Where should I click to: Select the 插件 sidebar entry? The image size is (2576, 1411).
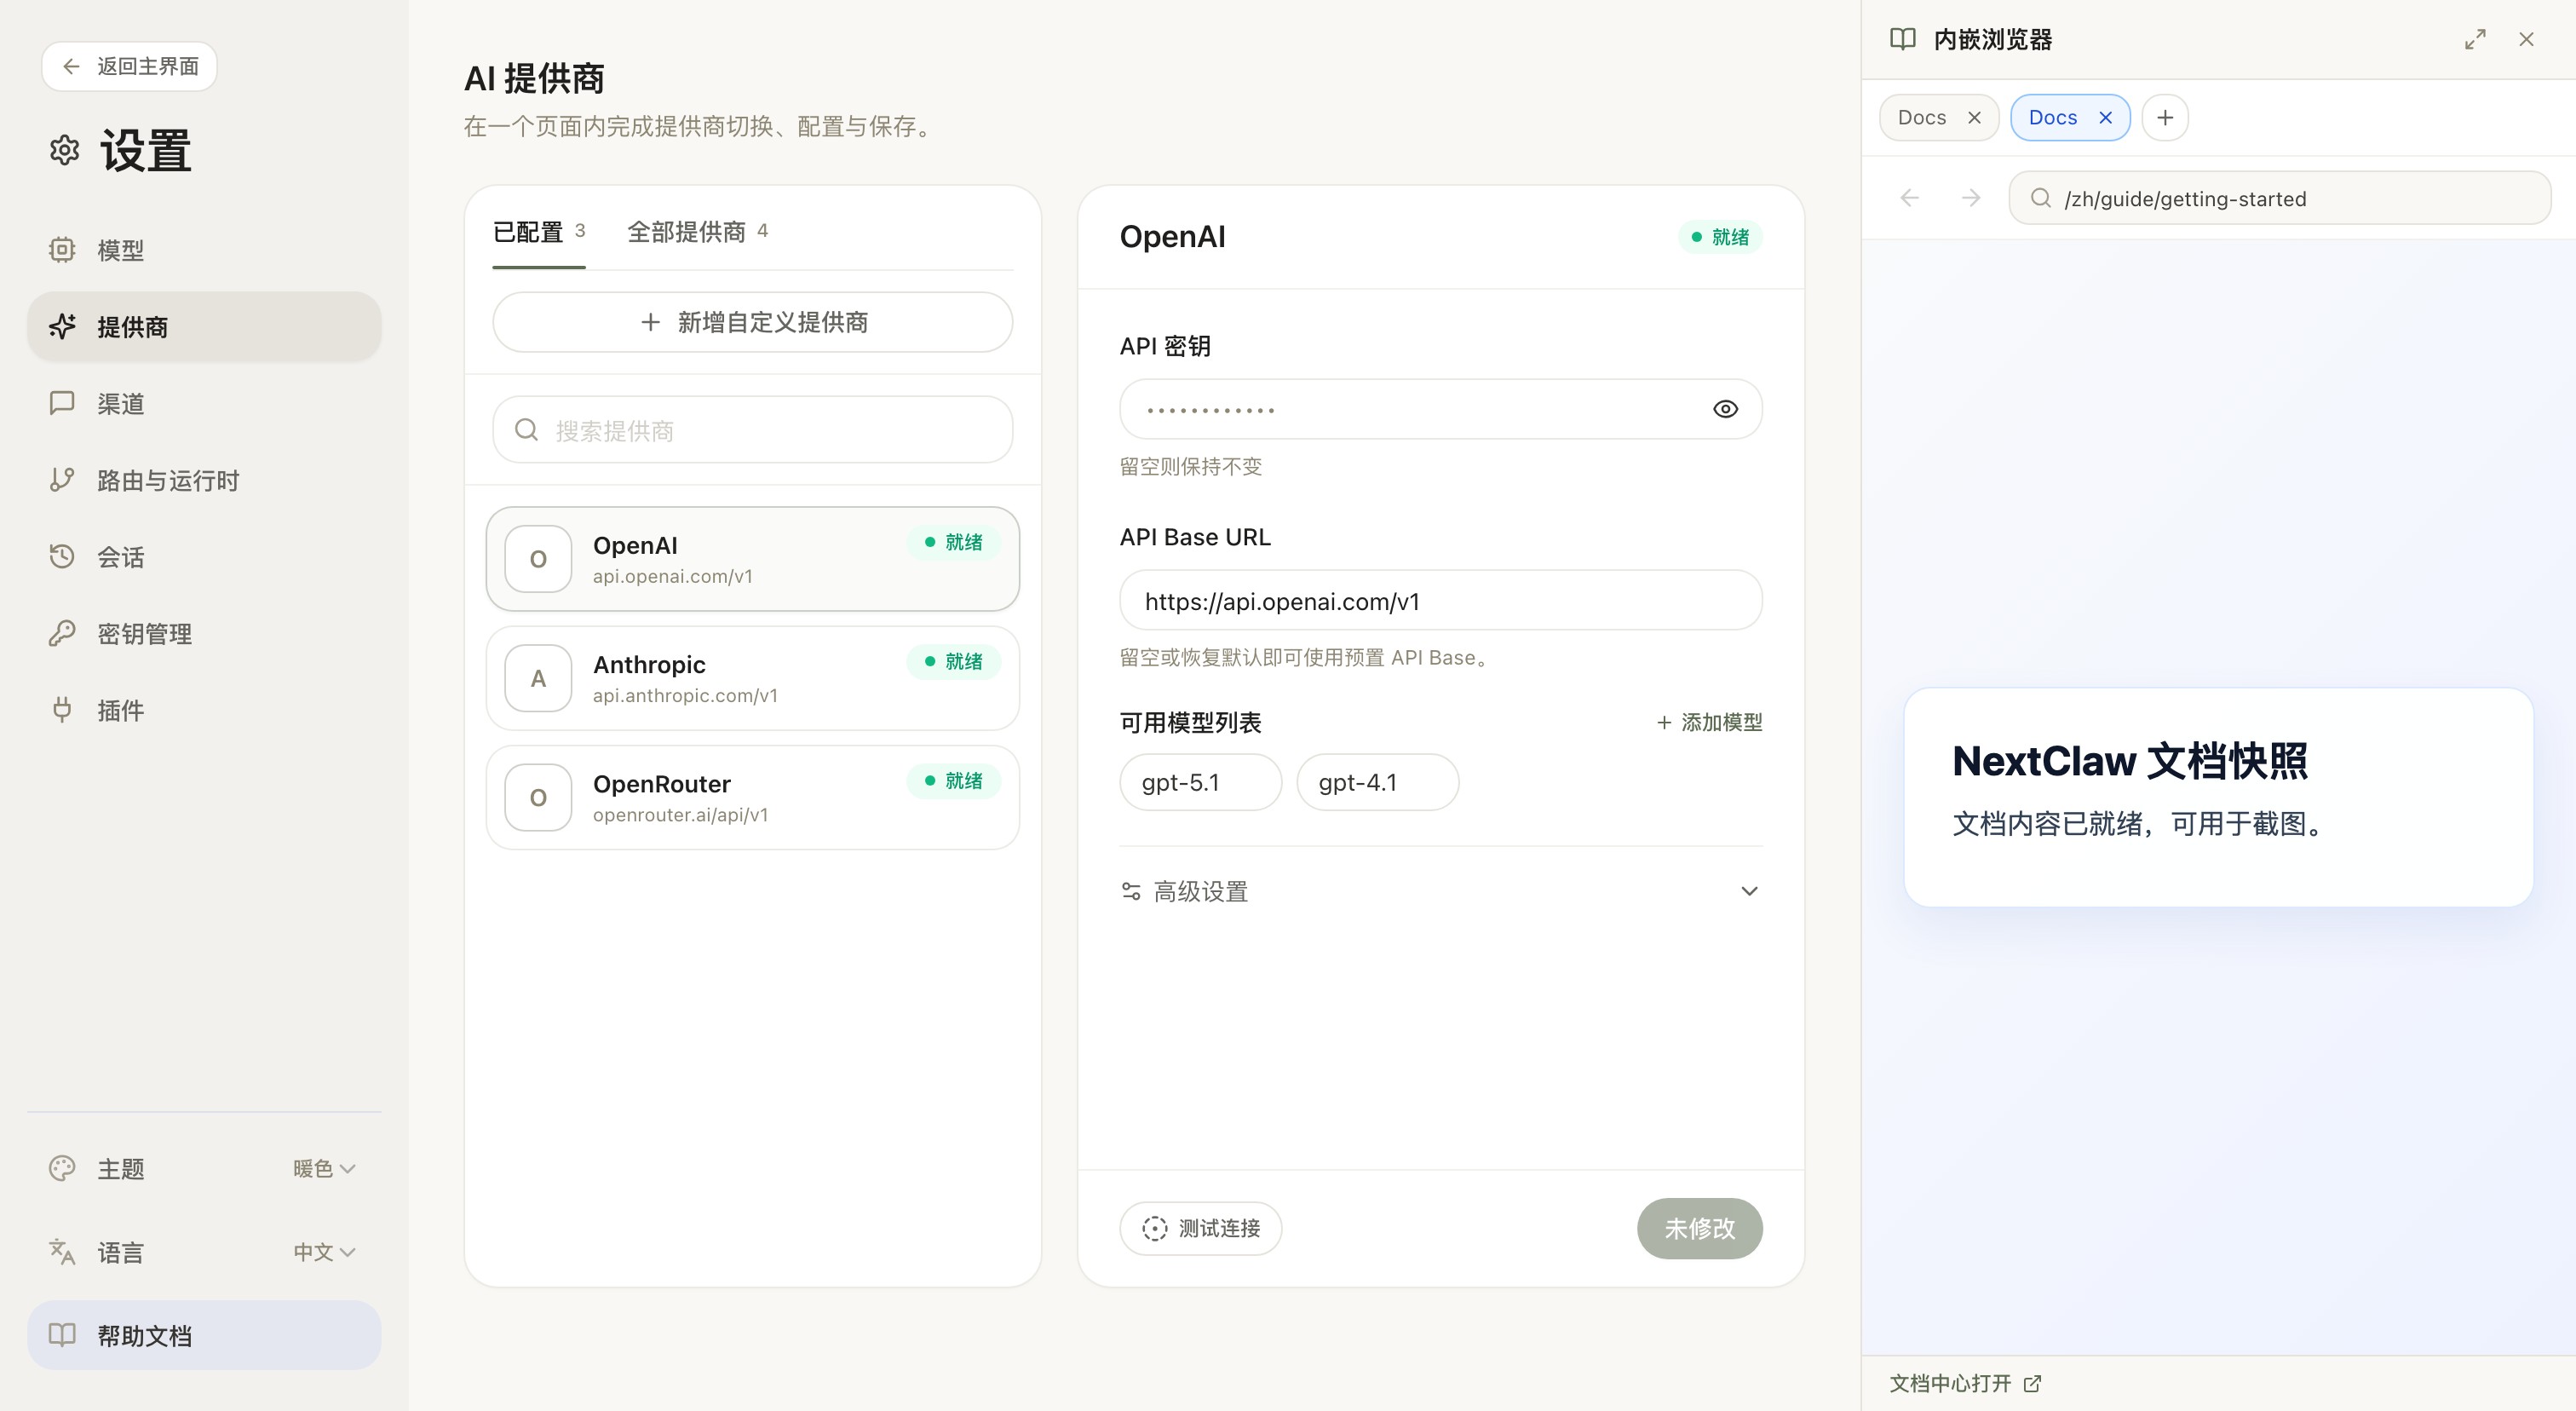[120, 710]
